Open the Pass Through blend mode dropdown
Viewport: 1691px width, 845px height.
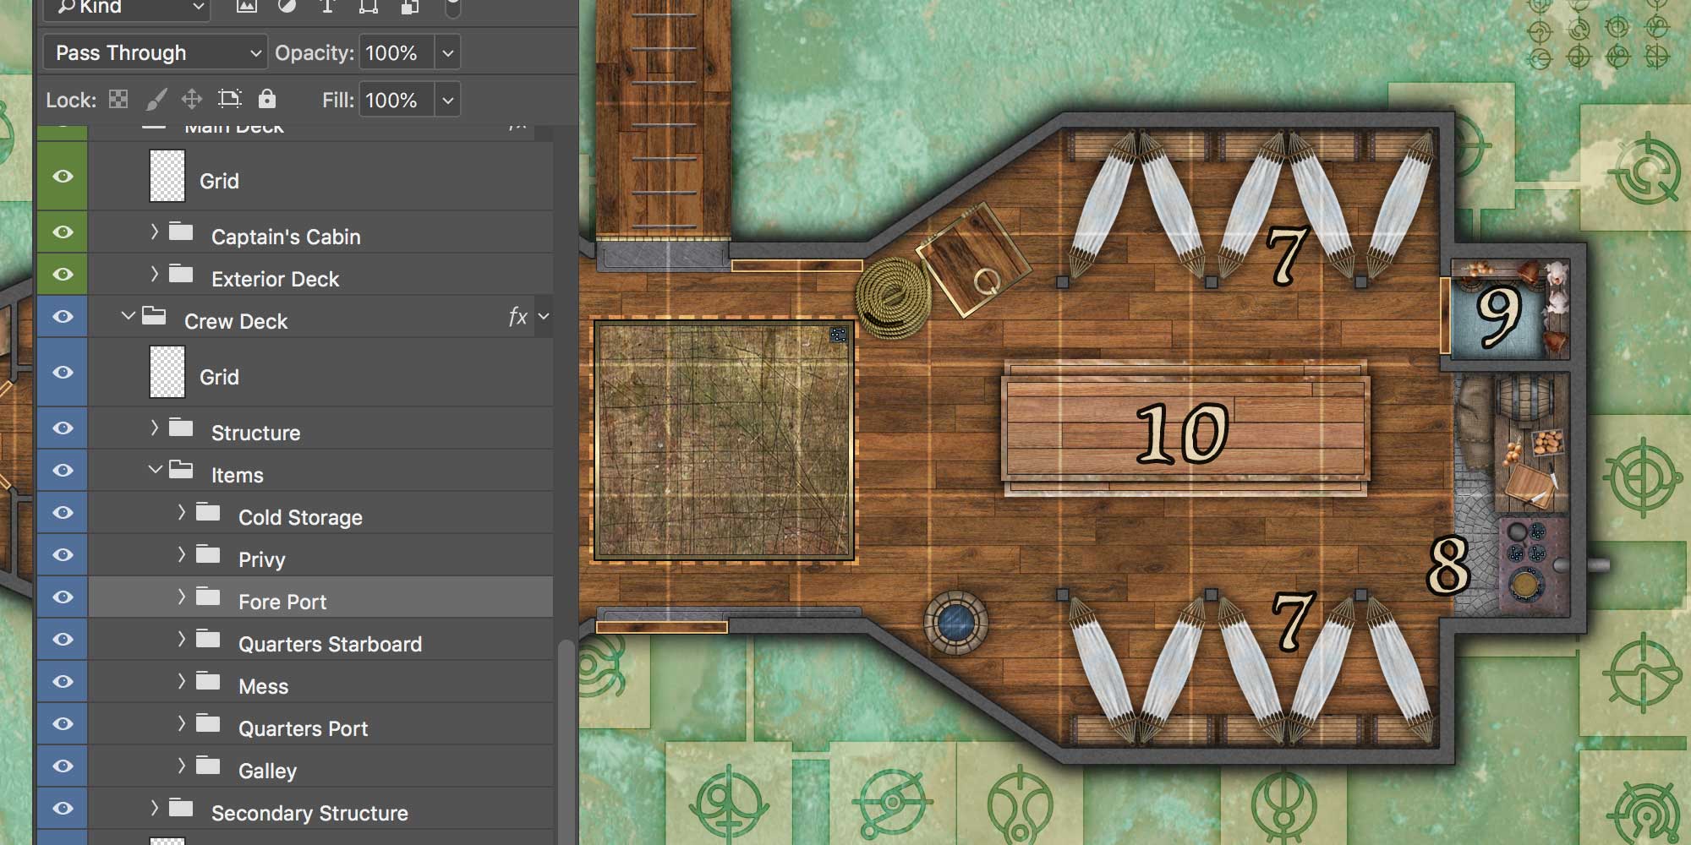coord(156,52)
